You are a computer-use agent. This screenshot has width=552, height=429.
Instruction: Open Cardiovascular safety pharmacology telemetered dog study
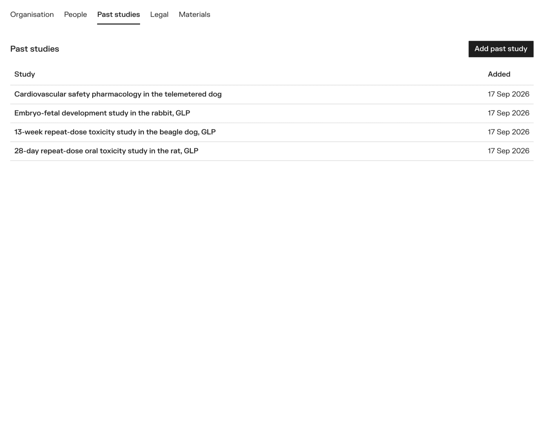[118, 94]
